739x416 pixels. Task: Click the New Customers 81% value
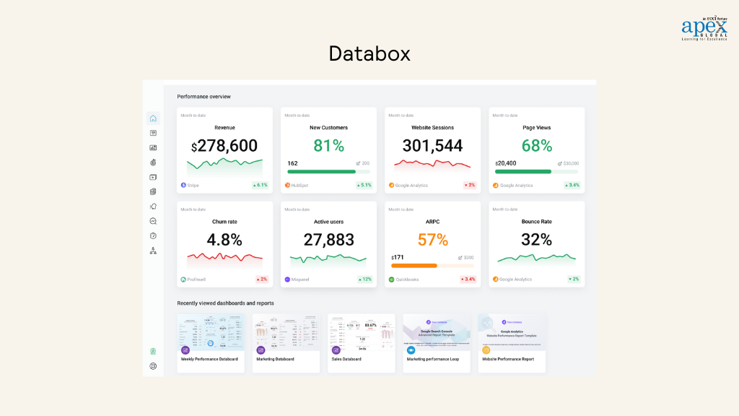(x=328, y=146)
